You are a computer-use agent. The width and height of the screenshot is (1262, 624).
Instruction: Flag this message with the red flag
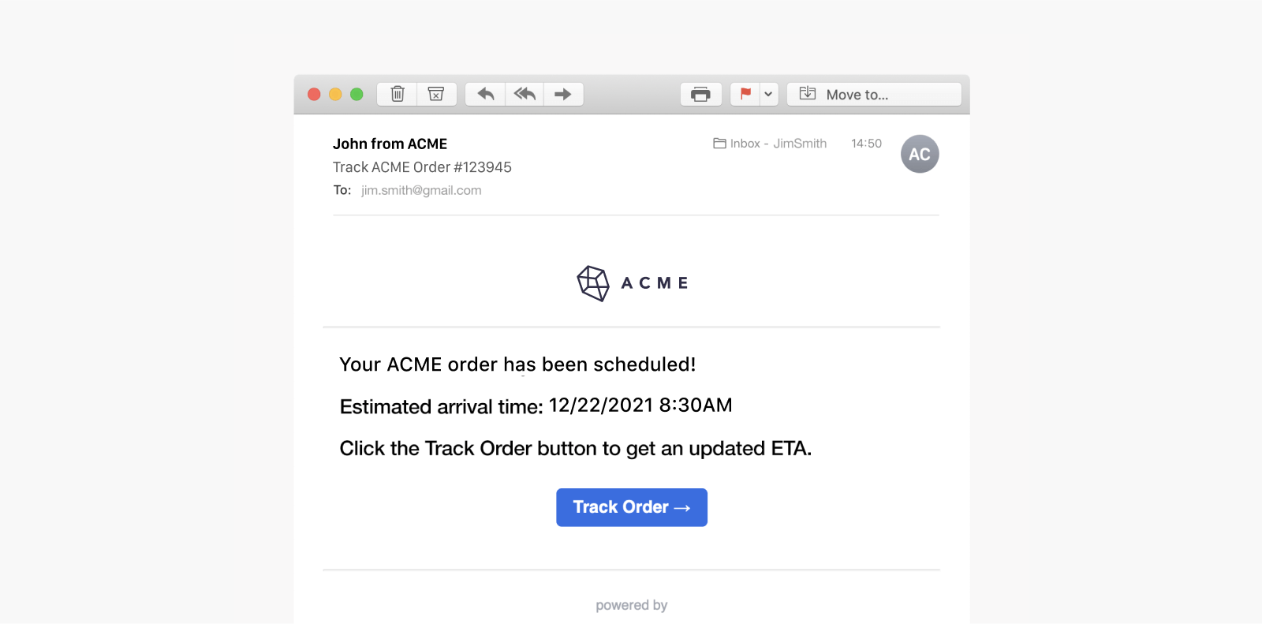(x=745, y=94)
